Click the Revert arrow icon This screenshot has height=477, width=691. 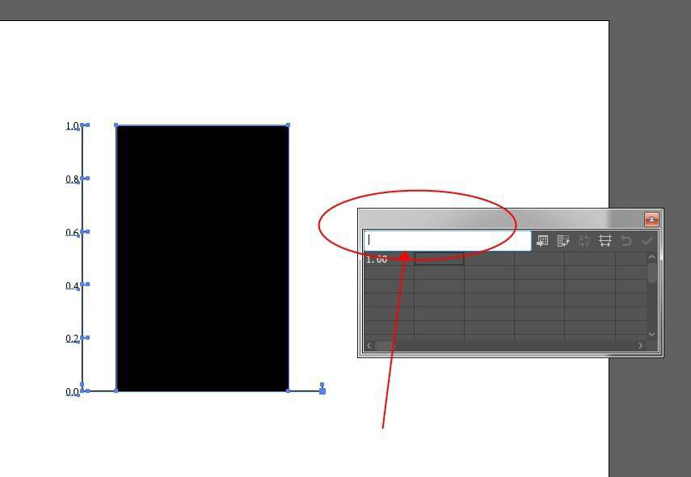[x=626, y=241]
